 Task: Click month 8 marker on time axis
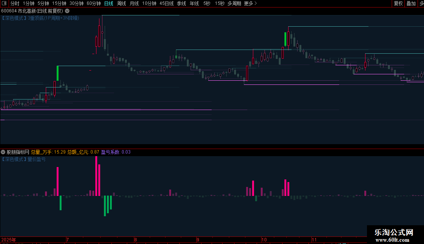tap(135, 239)
